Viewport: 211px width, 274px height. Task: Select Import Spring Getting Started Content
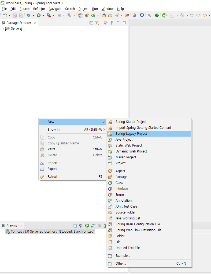(149, 128)
